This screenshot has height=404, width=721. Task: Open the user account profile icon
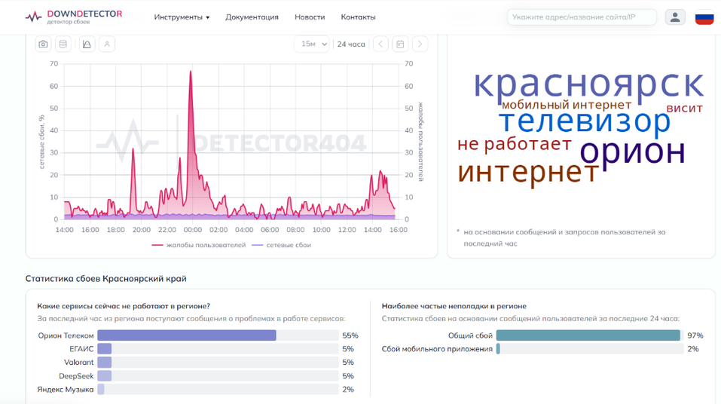(x=675, y=17)
